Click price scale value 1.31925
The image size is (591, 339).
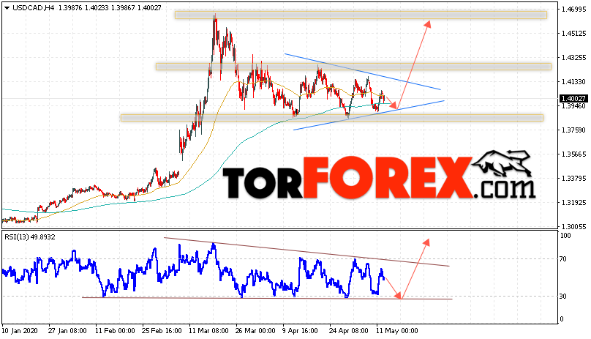[x=573, y=202]
